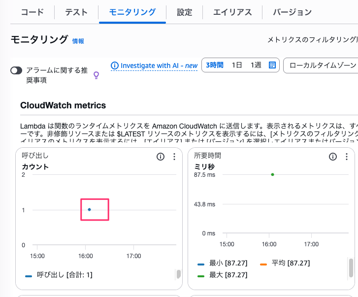This screenshot has height=297, width=358.
Task: Click the purple lightbulb recommendation icon
Action: click(x=97, y=75)
